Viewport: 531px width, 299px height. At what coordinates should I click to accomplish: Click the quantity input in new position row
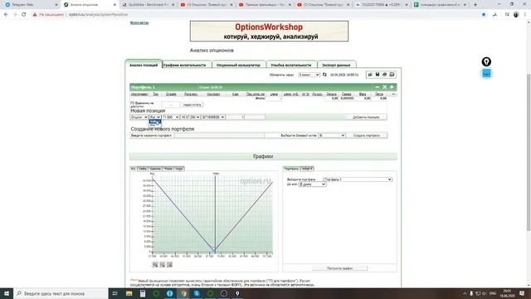235,117
